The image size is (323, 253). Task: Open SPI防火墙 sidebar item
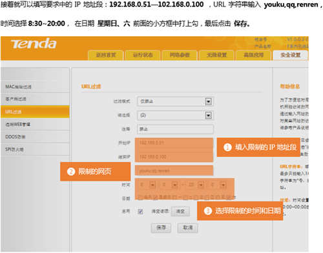click(35, 149)
